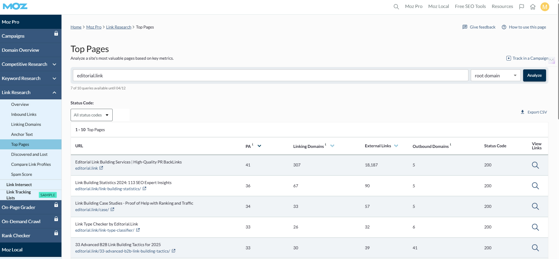This screenshot has width=559, height=259.
Task: Click the Top Pages sidebar item
Action: click(31, 144)
